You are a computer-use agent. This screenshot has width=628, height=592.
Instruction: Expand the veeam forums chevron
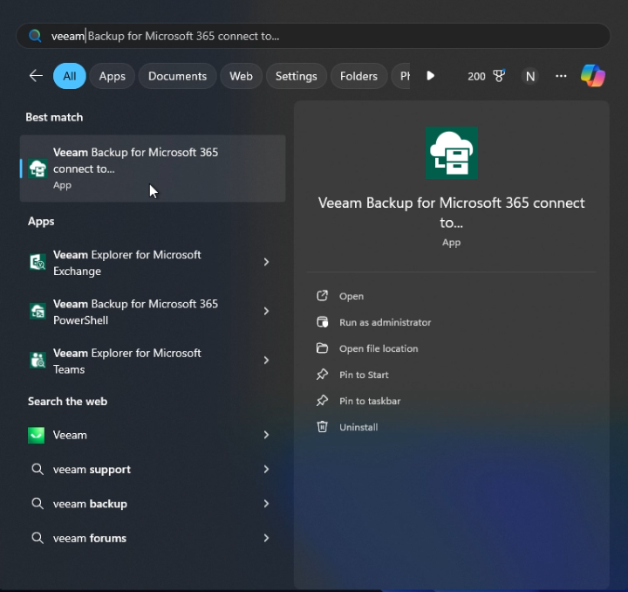click(x=266, y=538)
